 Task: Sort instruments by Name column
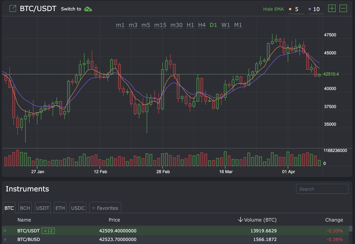click(x=24, y=220)
